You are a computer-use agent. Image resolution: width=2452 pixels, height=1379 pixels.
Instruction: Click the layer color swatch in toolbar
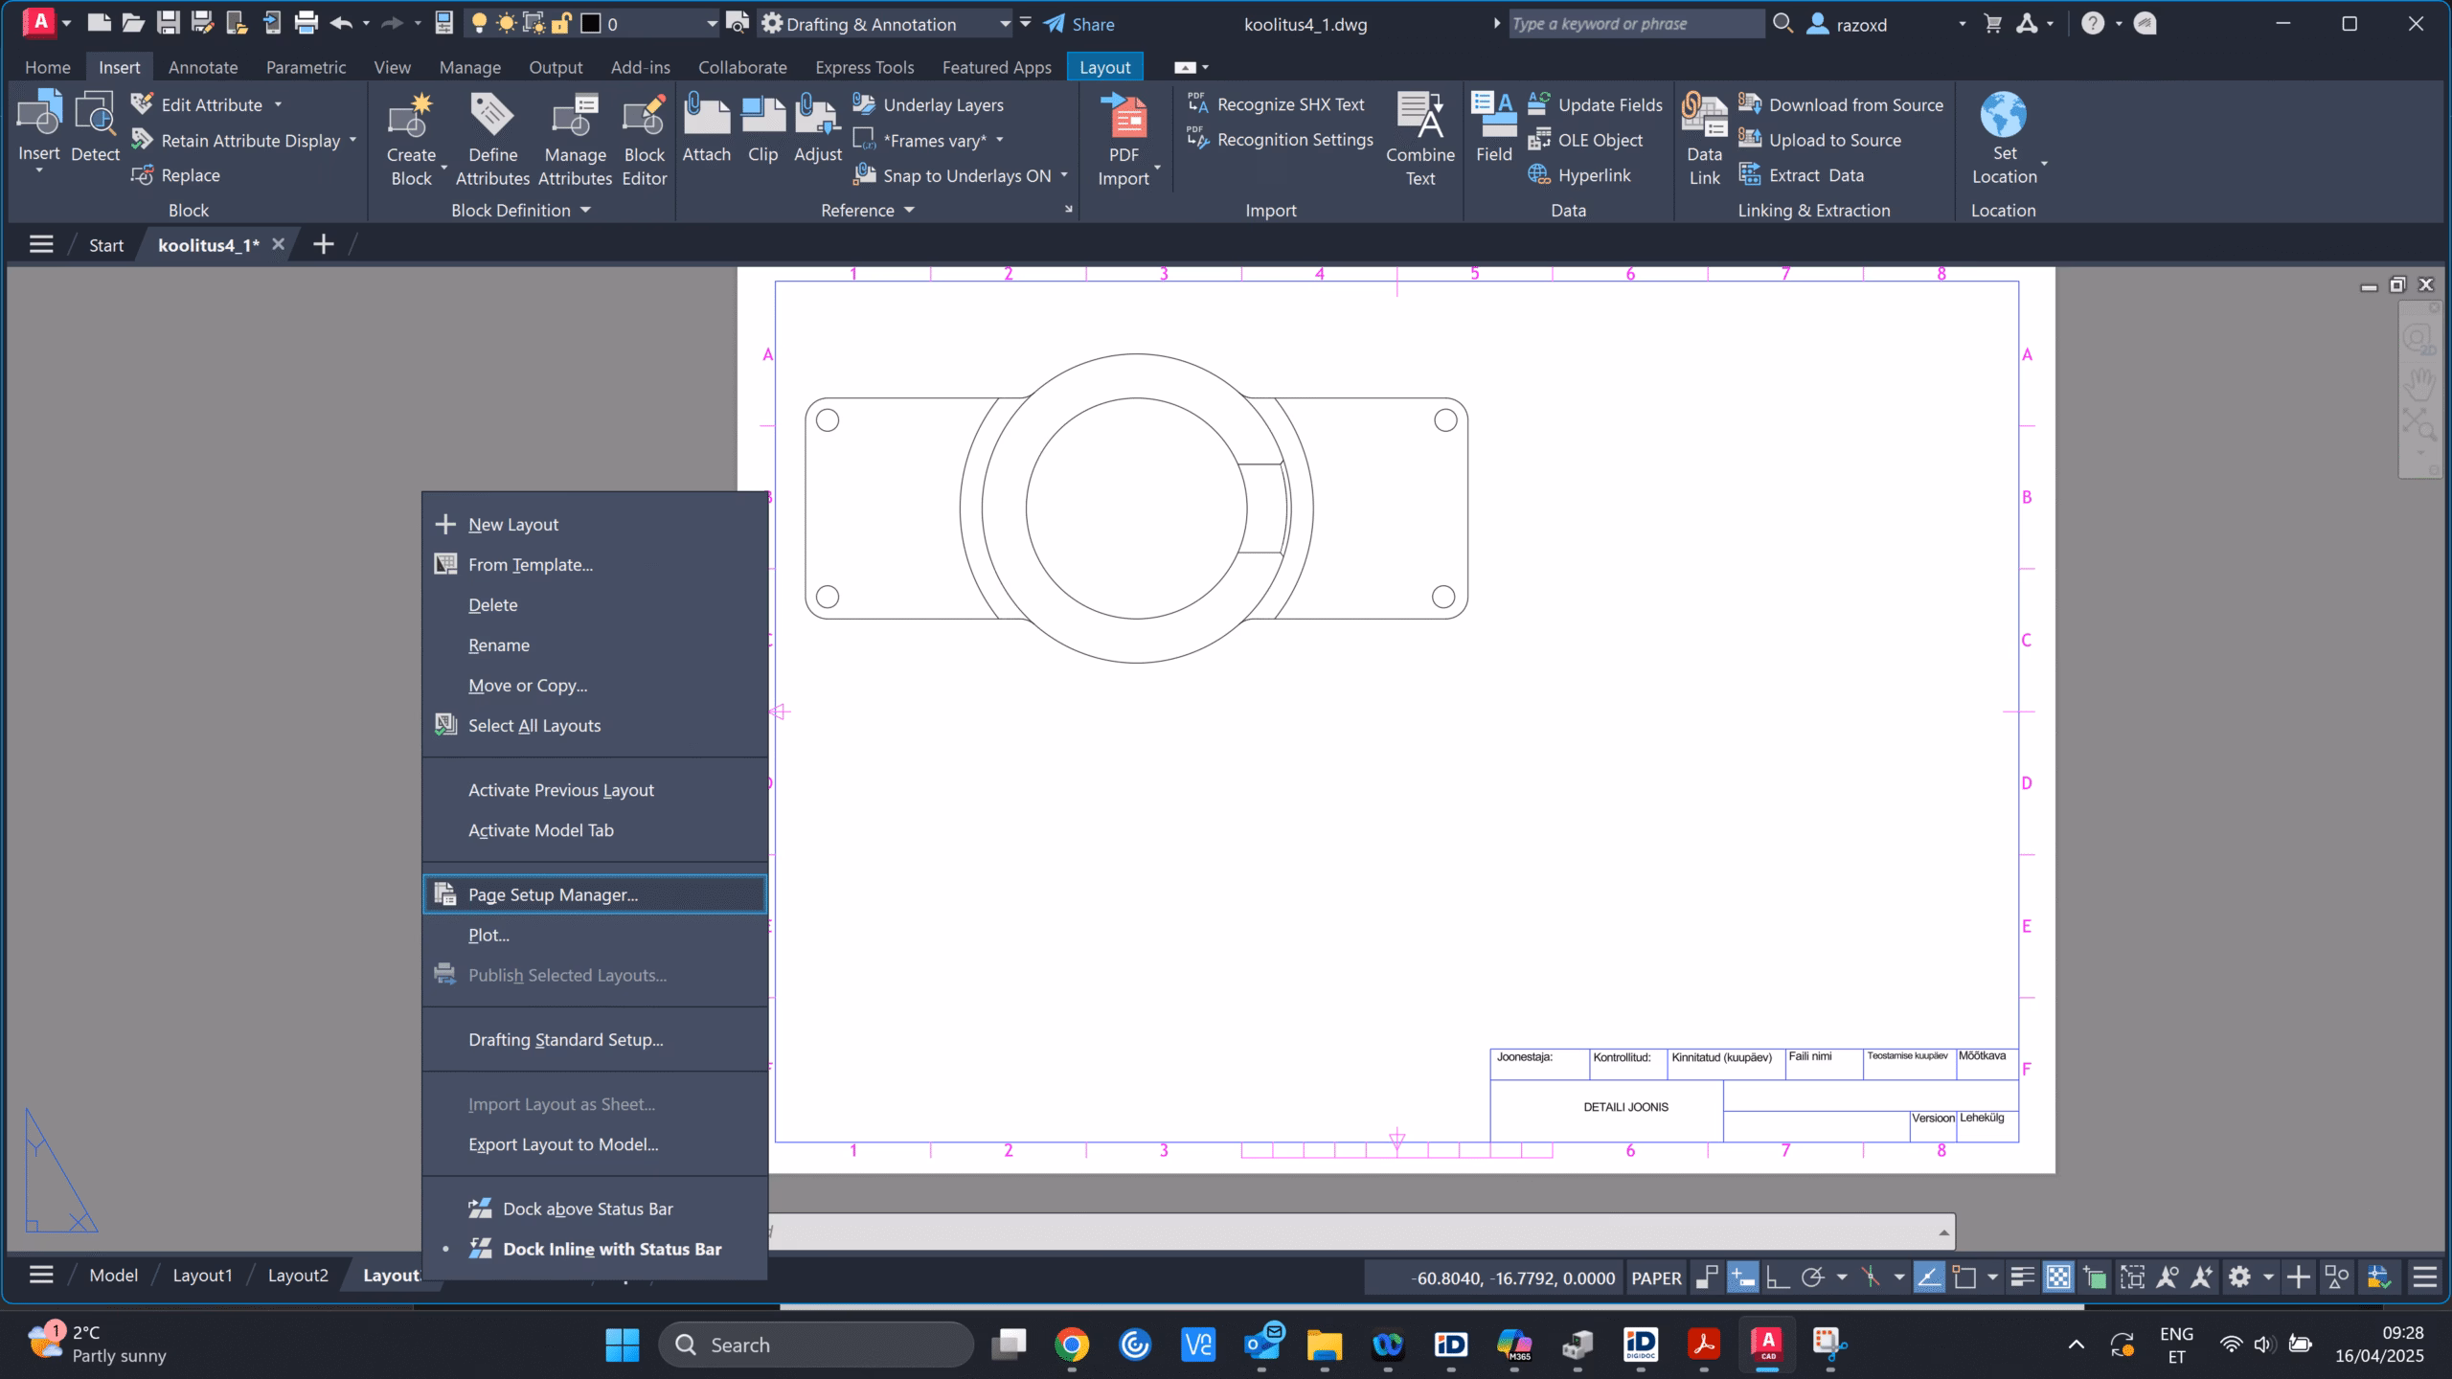[x=591, y=24]
